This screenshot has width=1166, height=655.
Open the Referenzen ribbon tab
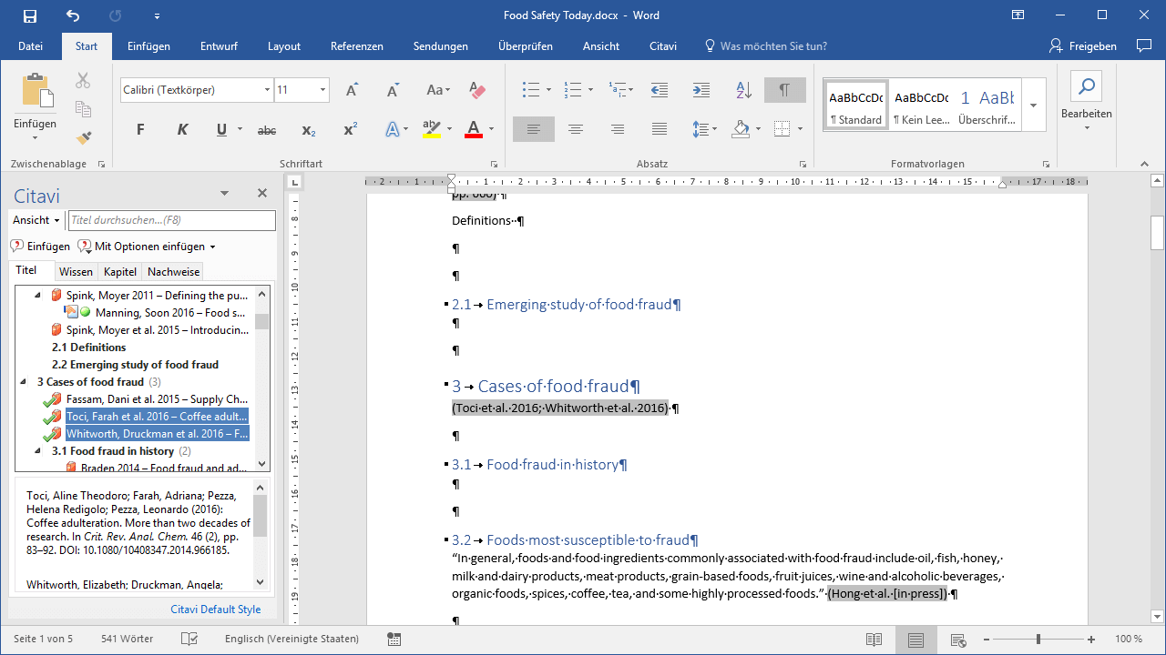coord(356,46)
